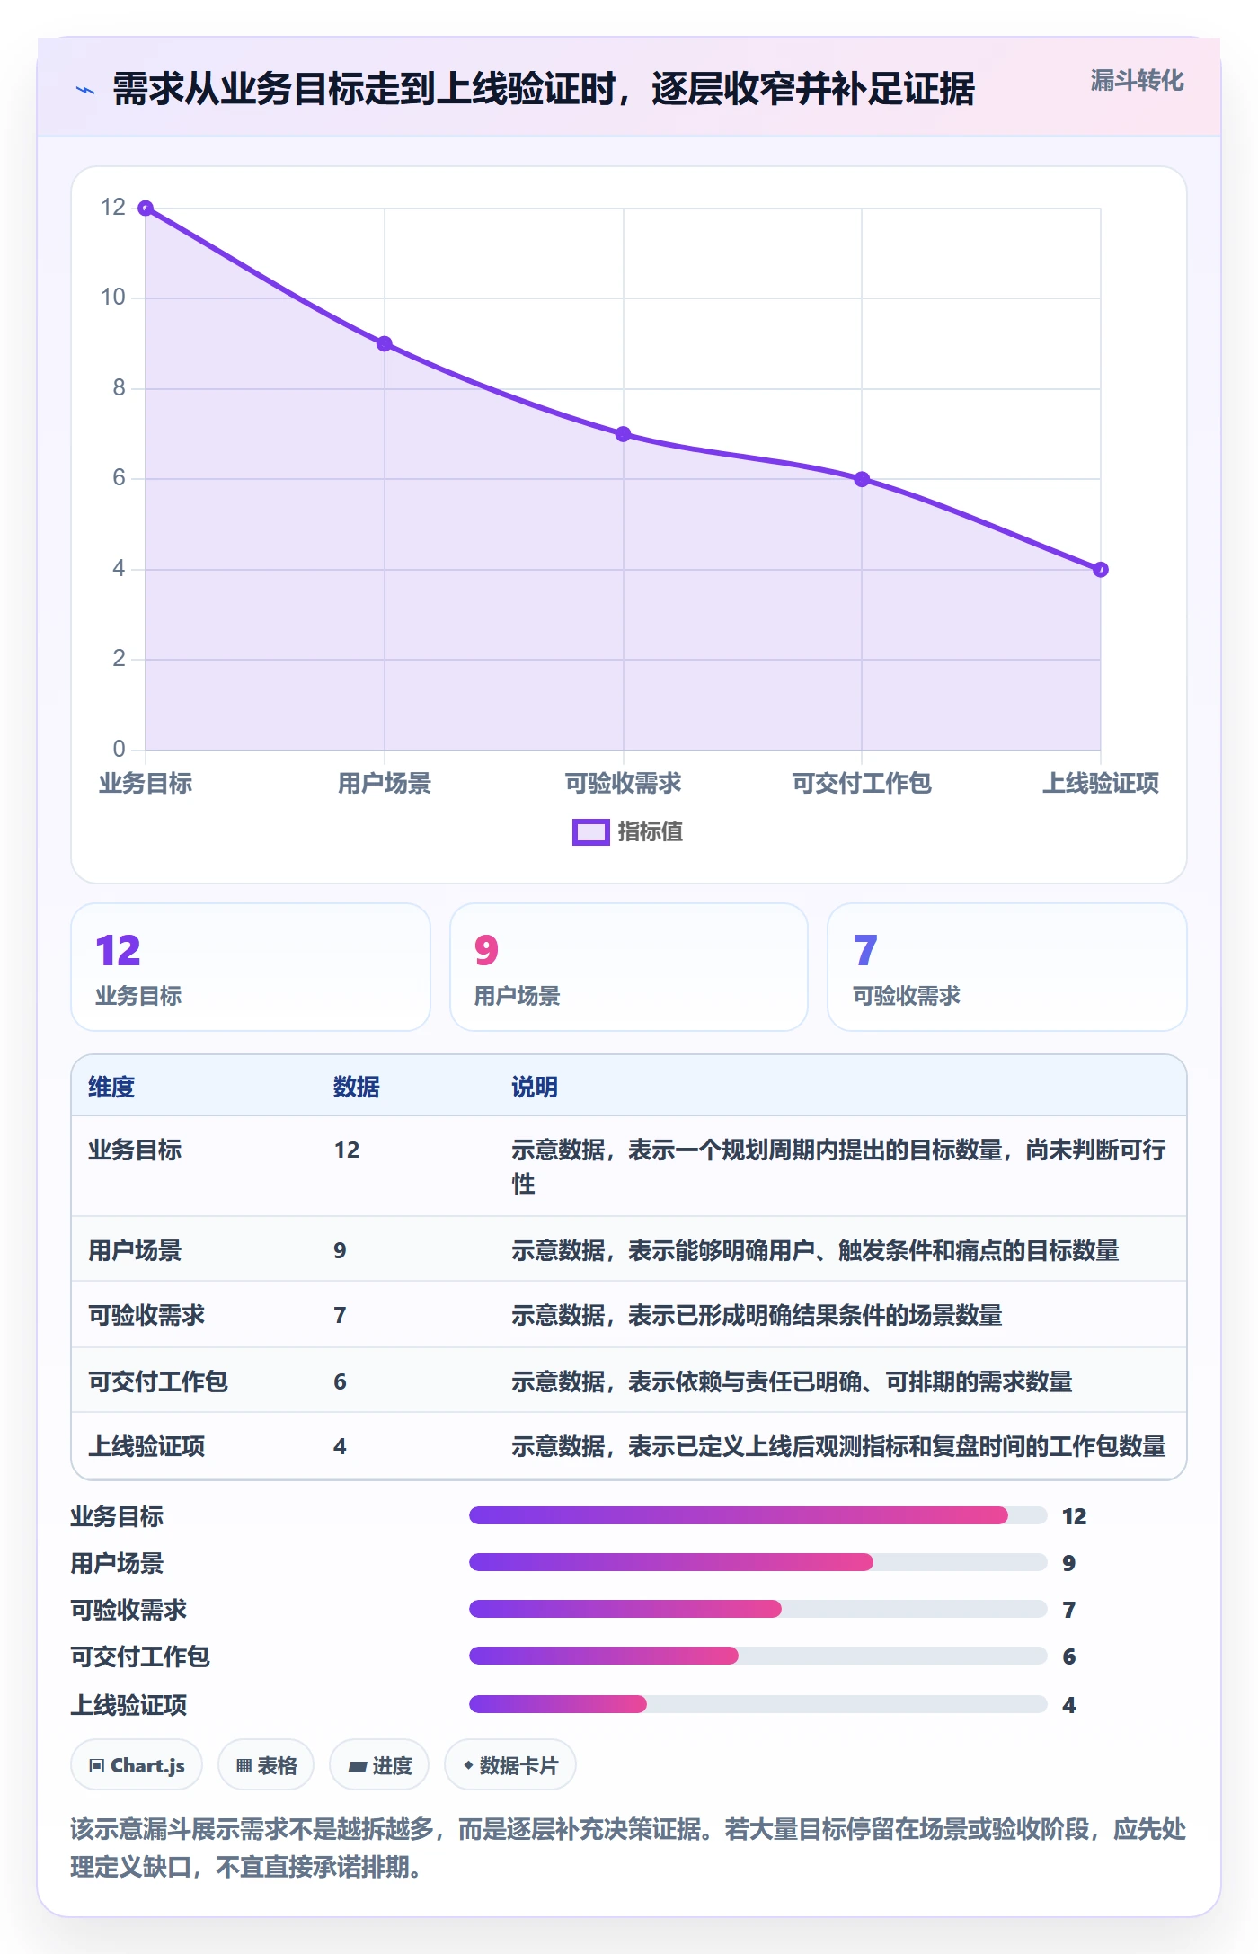Screen dimensions: 1258x1954
Task: Click the chart point above 上线验证项
Action: 1101,570
